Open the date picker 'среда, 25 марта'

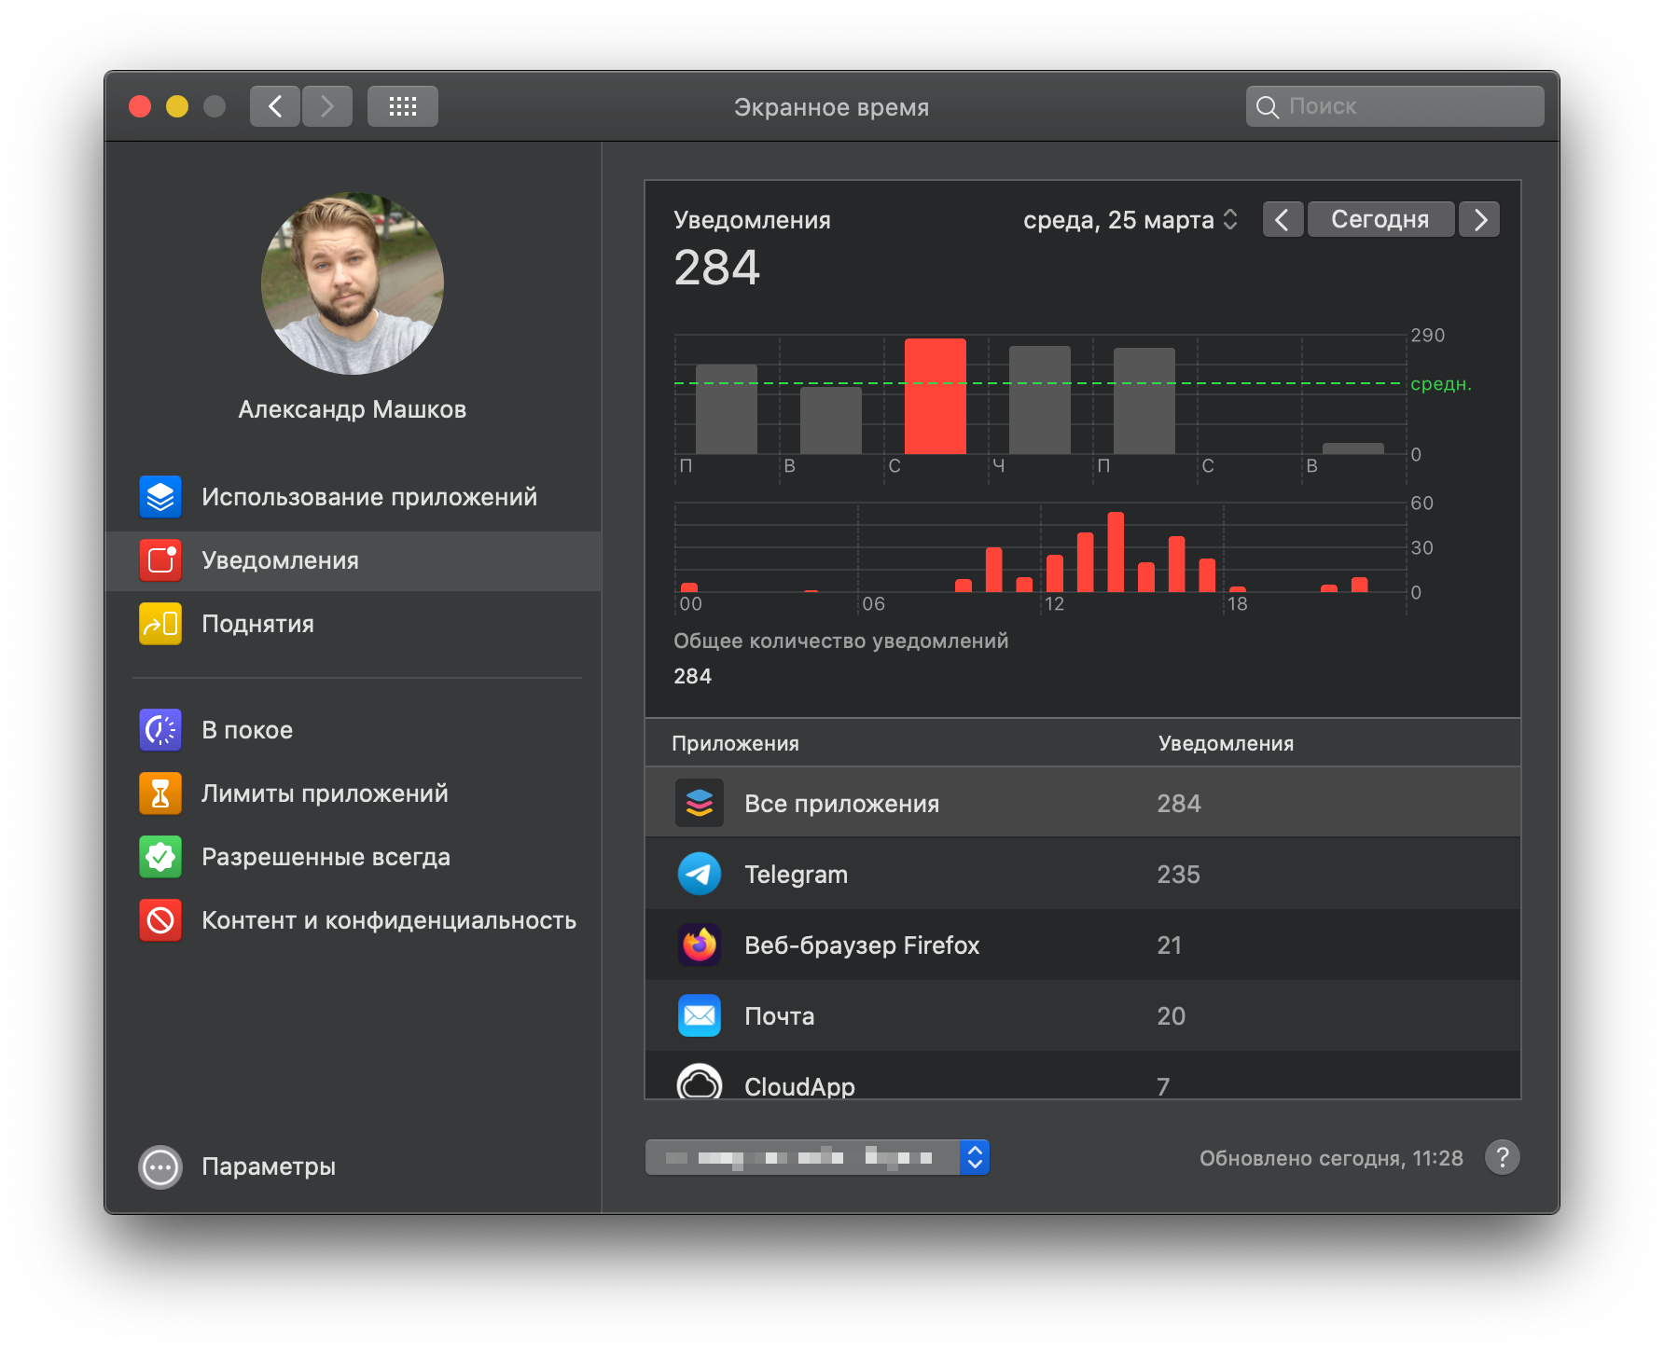[1130, 220]
